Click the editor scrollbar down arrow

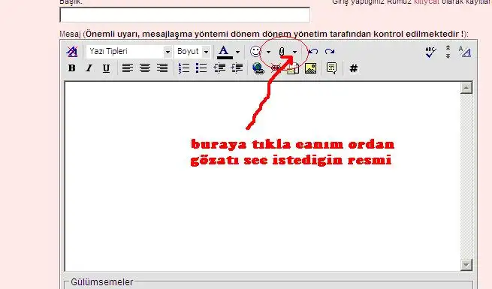466,265
